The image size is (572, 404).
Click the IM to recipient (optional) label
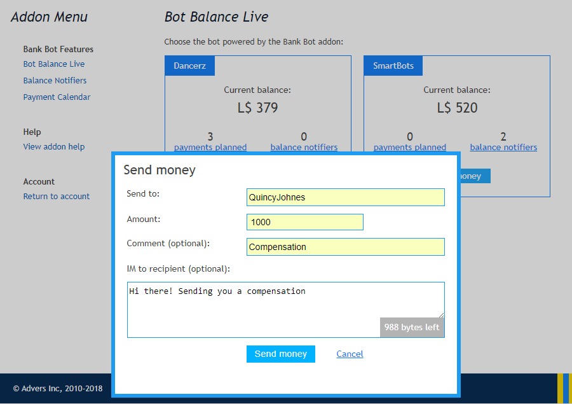179,269
